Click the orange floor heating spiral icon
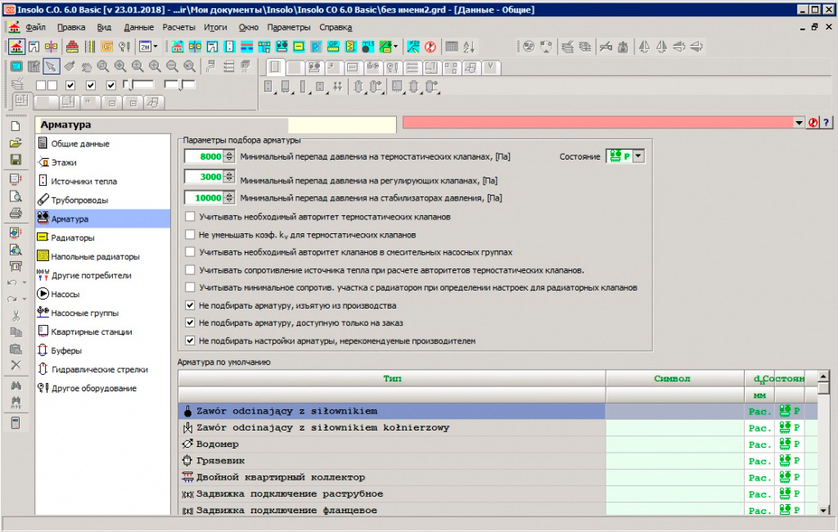The width and height of the screenshot is (838, 532). [x=107, y=47]
